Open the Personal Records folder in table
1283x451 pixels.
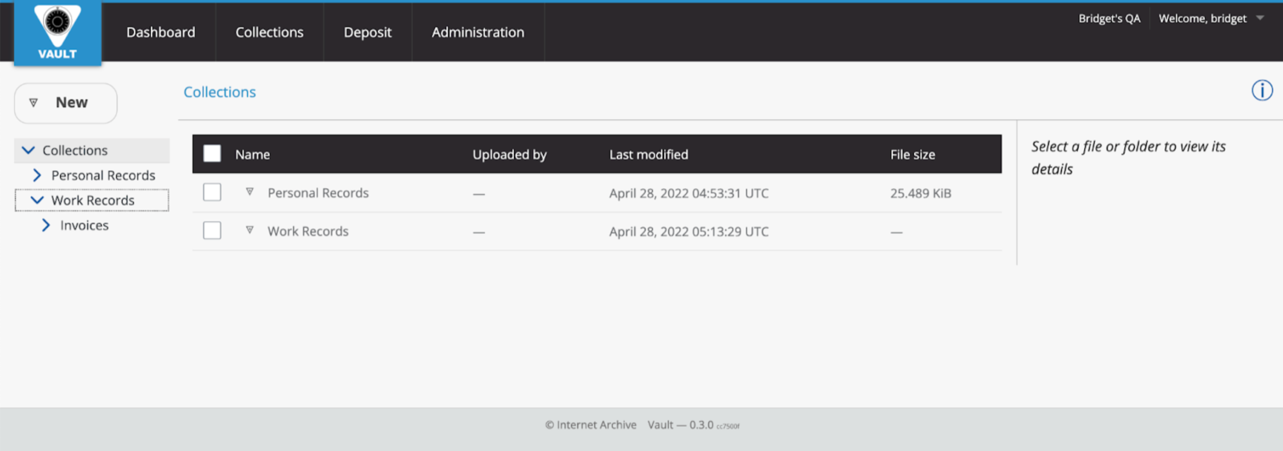pos(318,193)
